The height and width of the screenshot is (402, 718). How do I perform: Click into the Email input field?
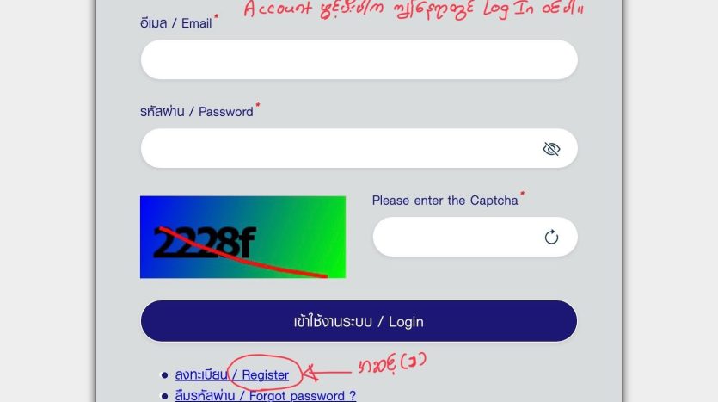point(359,59)
